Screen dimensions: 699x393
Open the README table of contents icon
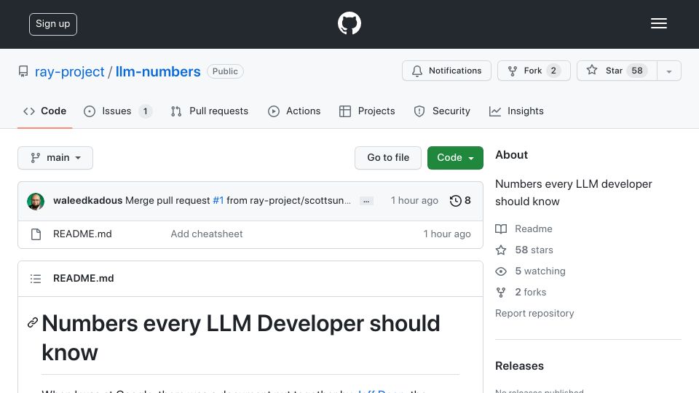tap(36, 279)
